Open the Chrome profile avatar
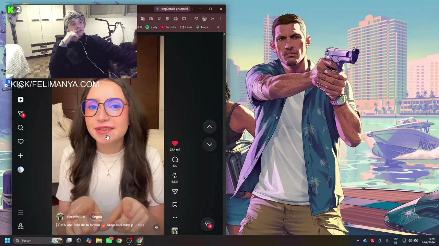 pyautogui.click(x=204, y=18)
